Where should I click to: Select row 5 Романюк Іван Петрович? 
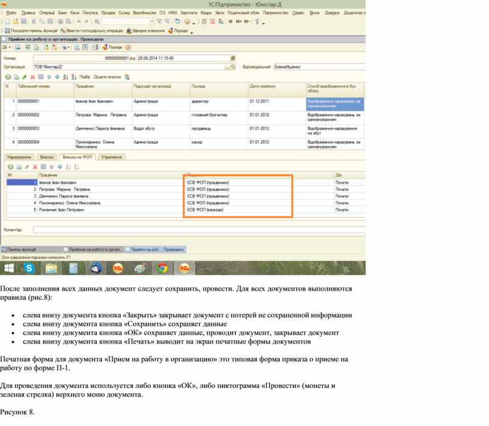click(x=186, y=210)
